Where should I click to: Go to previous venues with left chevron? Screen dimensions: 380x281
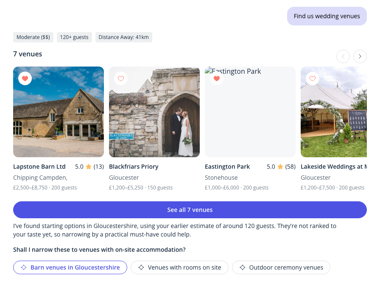tap(343, 56)
